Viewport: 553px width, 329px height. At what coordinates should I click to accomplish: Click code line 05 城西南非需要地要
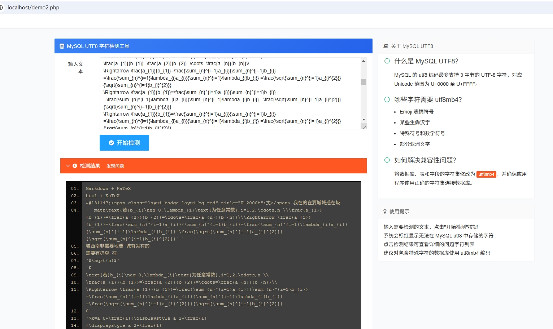tap(118, 246)
